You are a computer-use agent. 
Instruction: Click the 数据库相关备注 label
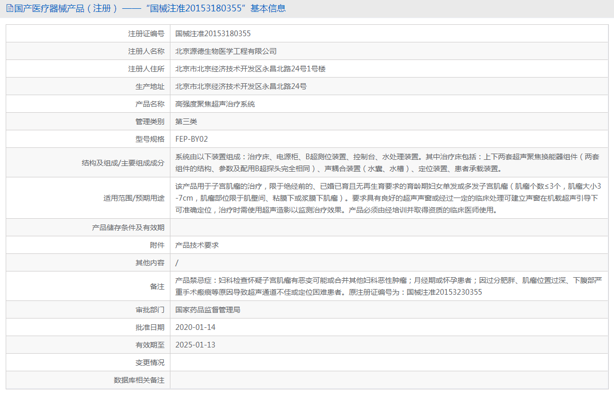(139, 380)
